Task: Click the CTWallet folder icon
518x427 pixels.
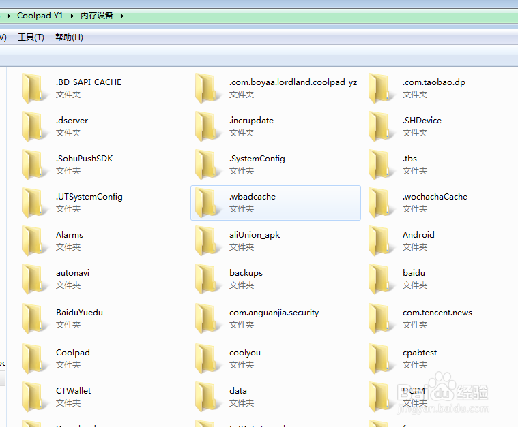Action: pos(34,396)
